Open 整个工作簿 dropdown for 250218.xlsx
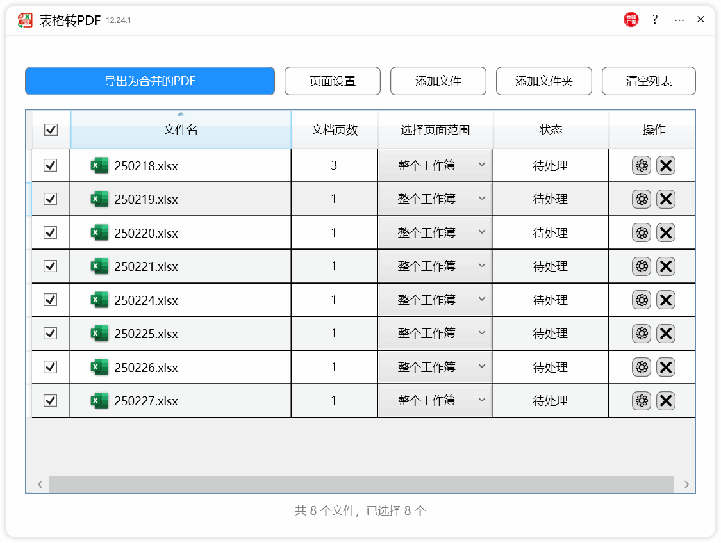Screen dimensions: 721x543 (x=435, y=165)
